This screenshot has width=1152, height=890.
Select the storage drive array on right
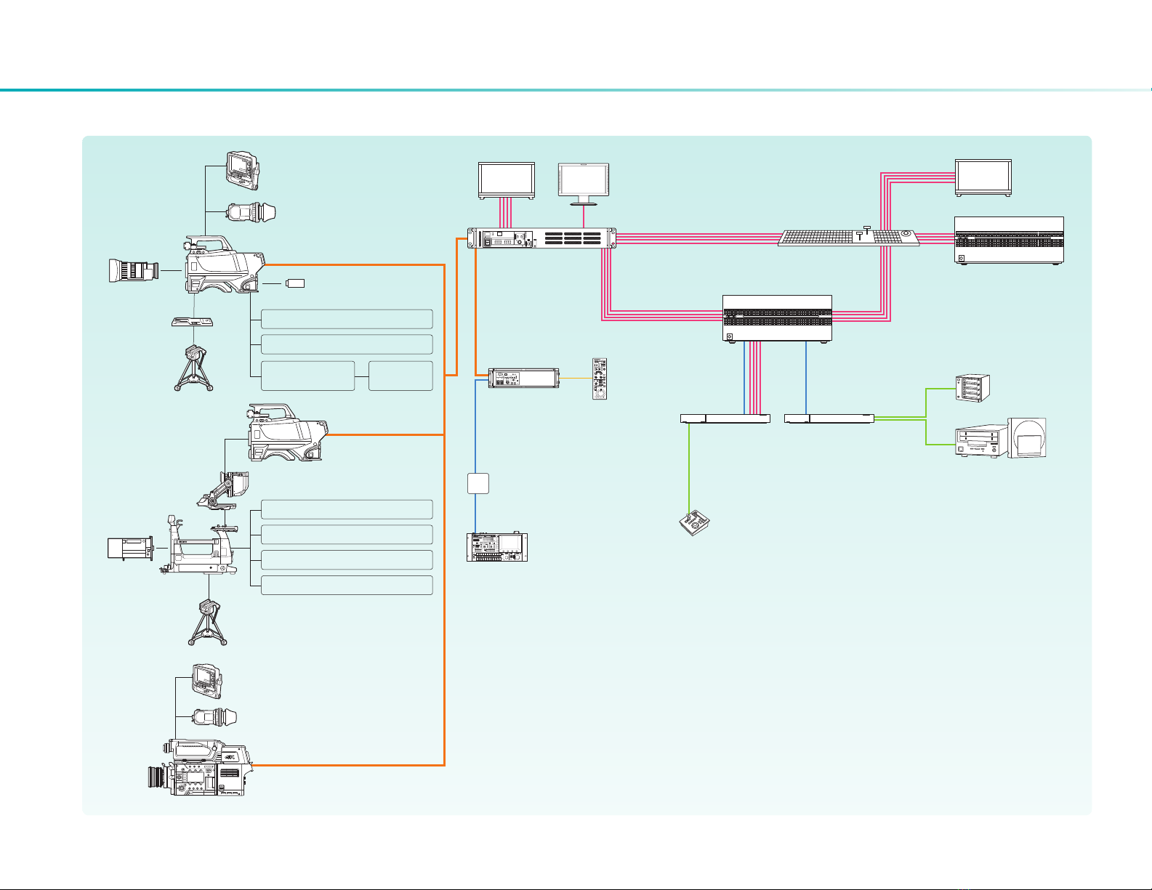tap(971, 389)
